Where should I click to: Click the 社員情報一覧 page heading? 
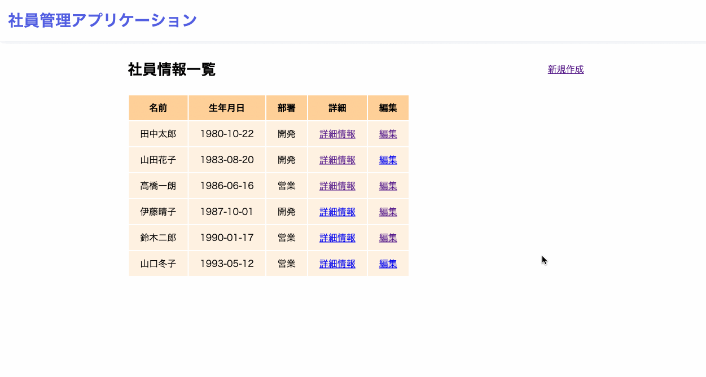(x=172, y=69)
